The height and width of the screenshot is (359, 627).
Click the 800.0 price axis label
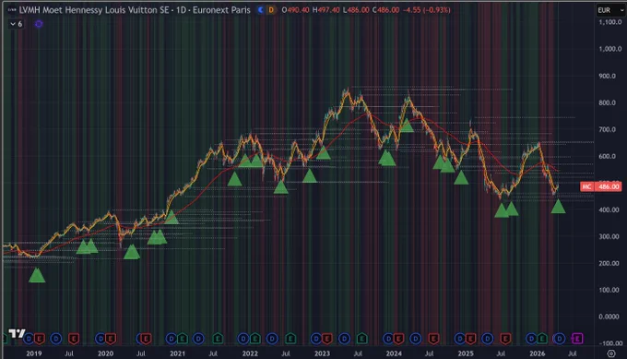point(607,102)
